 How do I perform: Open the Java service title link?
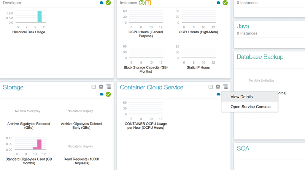tap(243, 27)
